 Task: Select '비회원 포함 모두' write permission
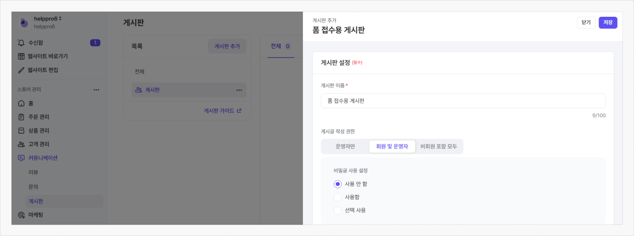tap(438, 146)
